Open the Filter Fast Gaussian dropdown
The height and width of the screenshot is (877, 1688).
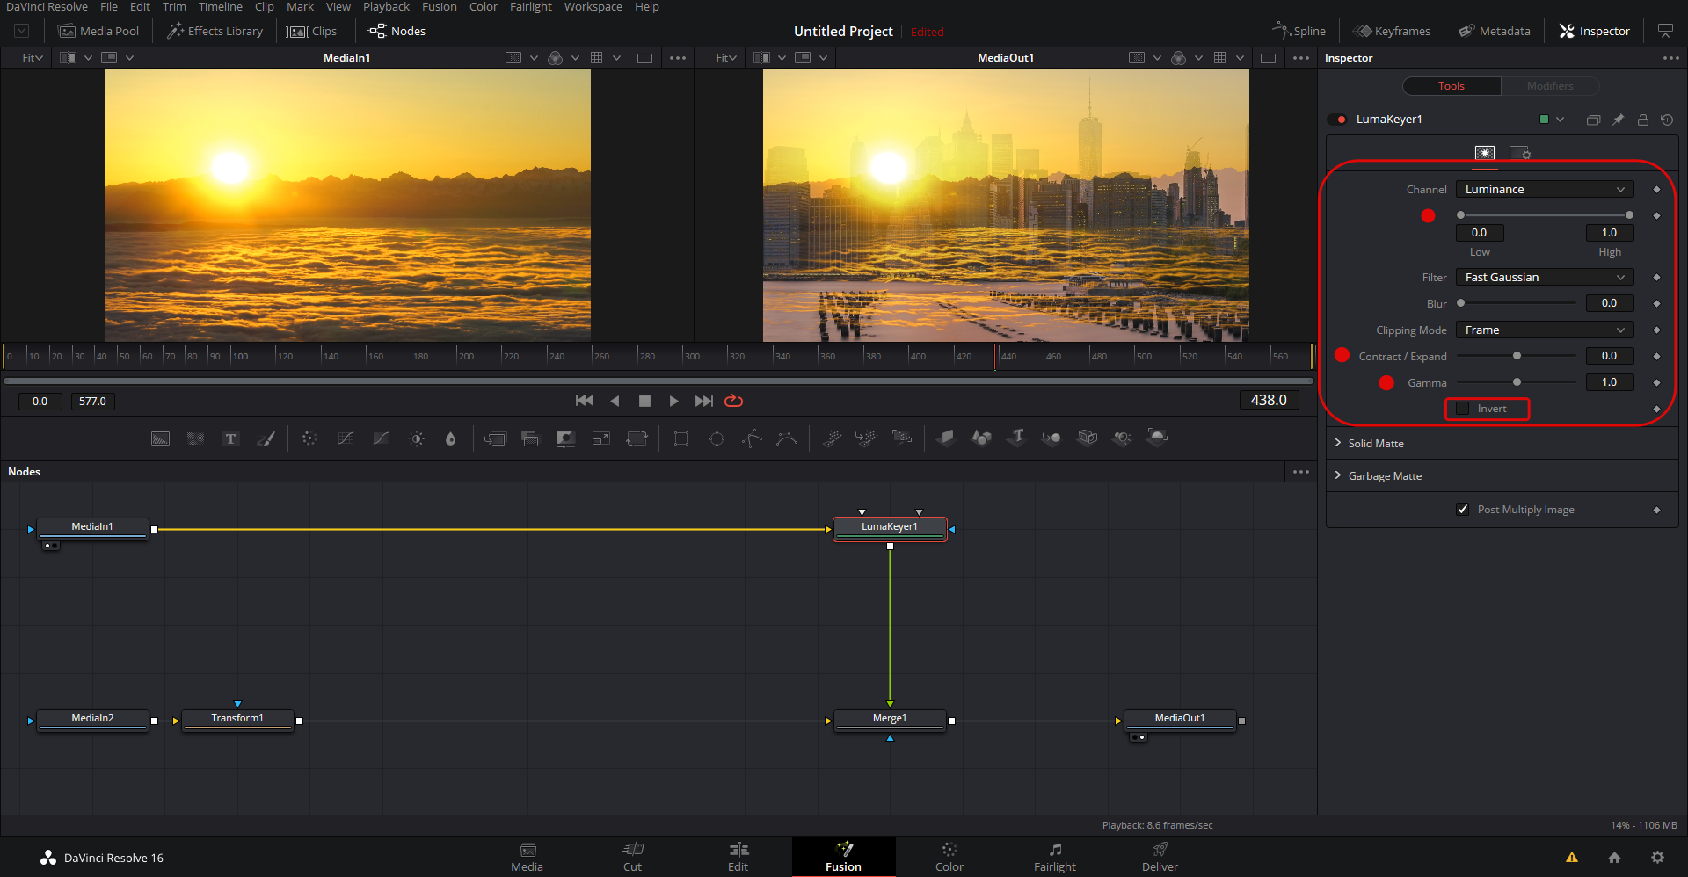click(1545, 277)
